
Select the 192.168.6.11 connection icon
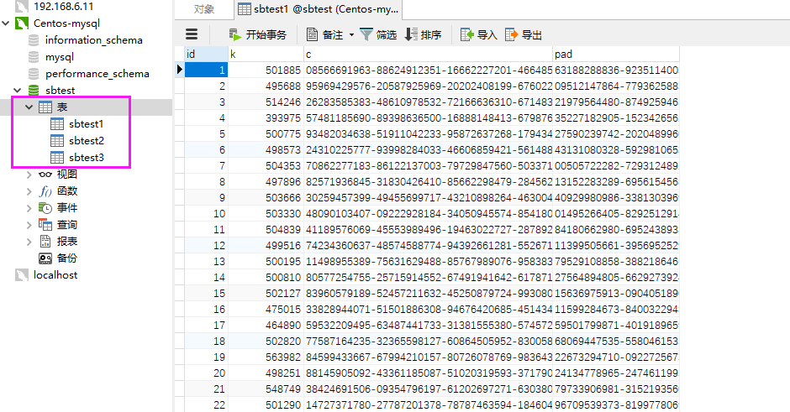pyautogui.click(x=21, y=7)
